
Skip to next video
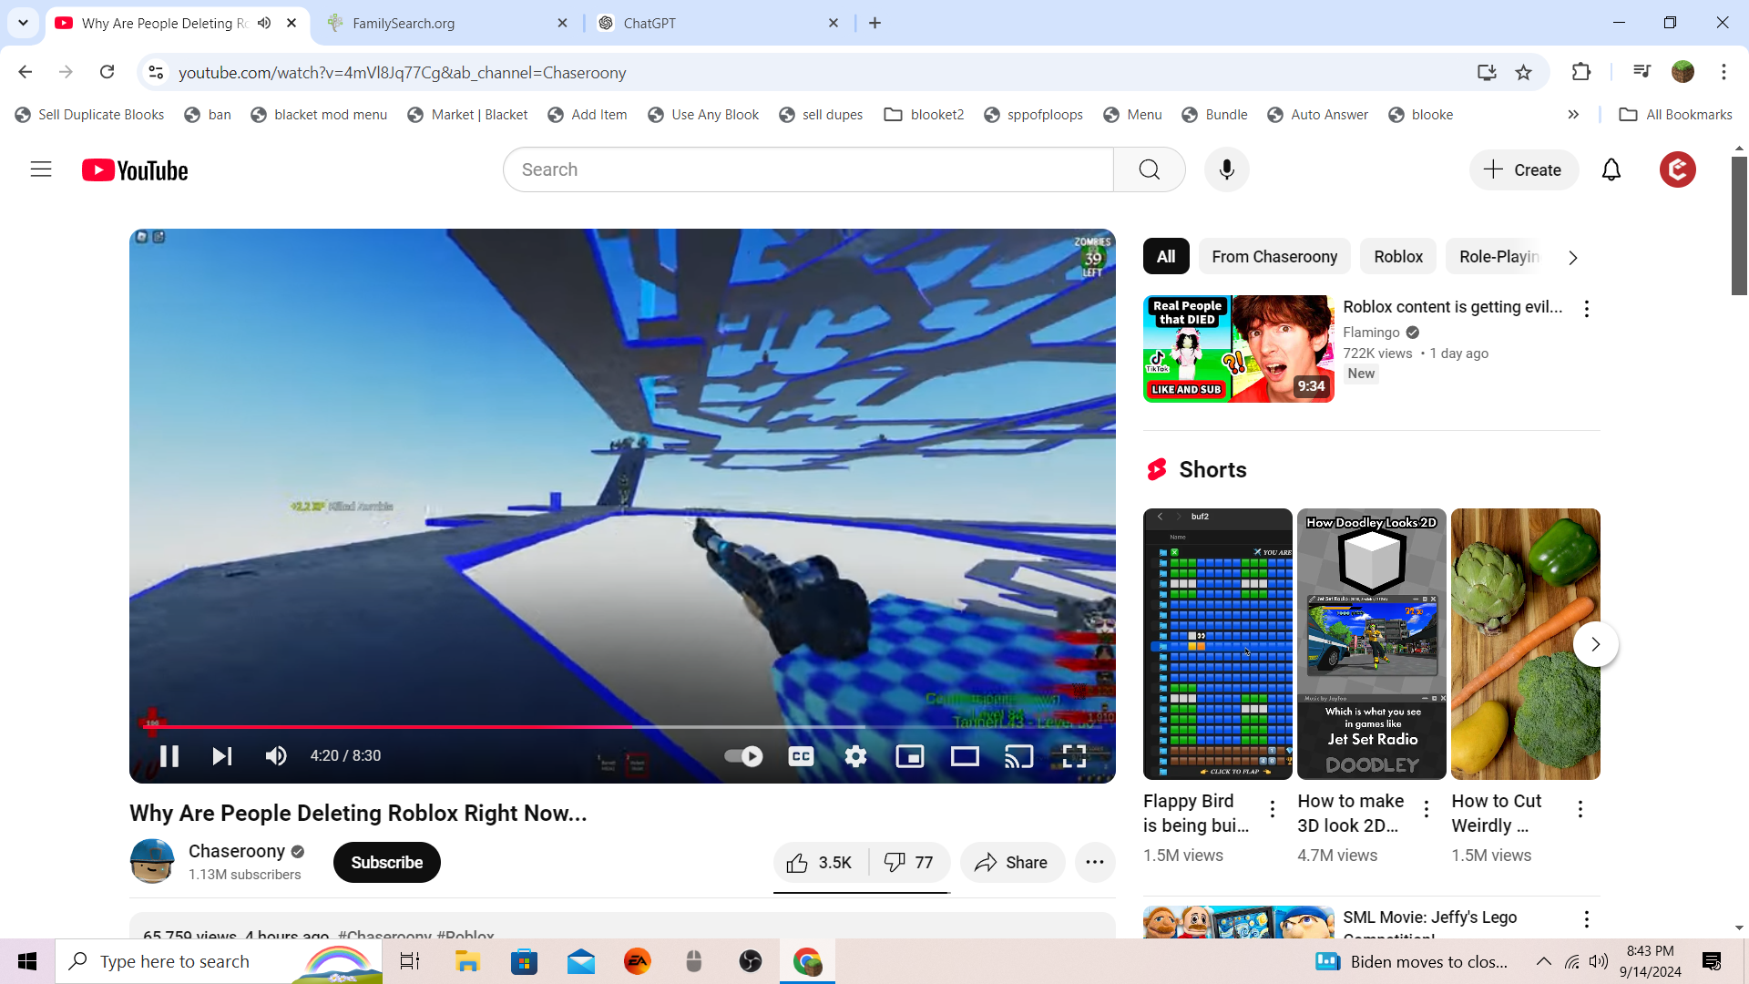click(222, 756)
